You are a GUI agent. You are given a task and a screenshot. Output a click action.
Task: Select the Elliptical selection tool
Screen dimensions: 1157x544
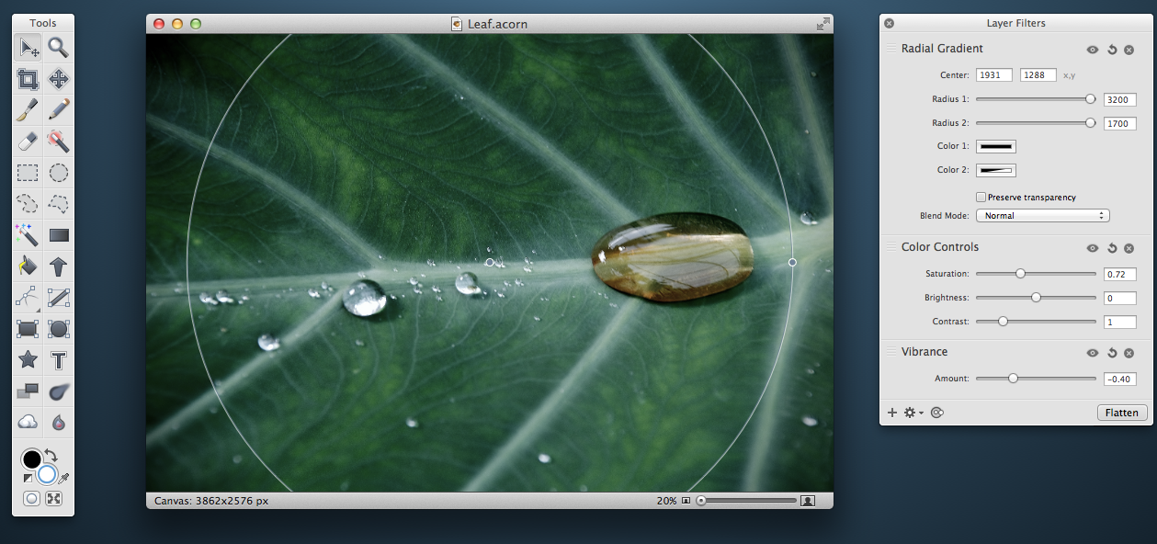59,173
